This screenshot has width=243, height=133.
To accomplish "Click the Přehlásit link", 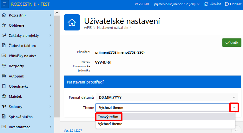I will (x=213, y=4).
